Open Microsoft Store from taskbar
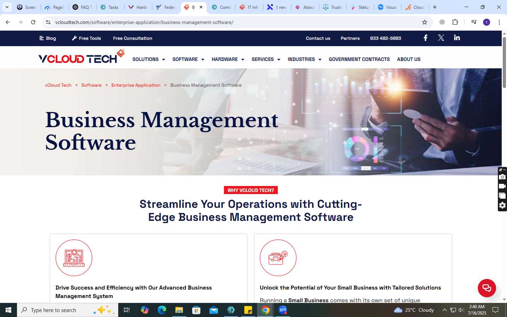Image resolution: width=507 pixels, height=317 pixels. 196,310
